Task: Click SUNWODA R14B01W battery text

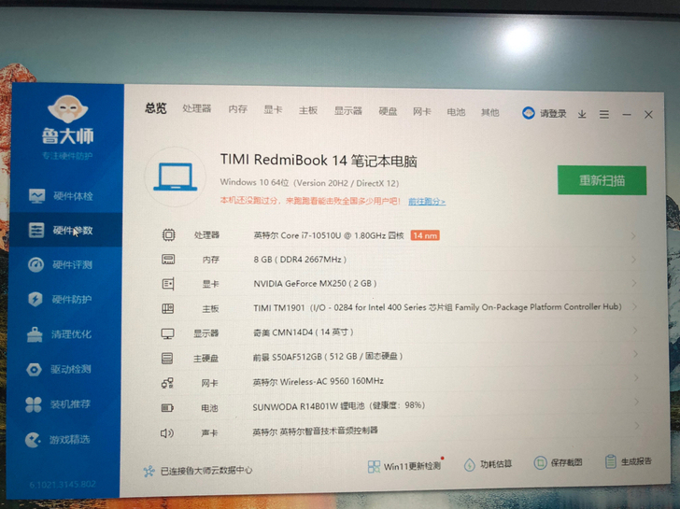Action: click(339, 406)
